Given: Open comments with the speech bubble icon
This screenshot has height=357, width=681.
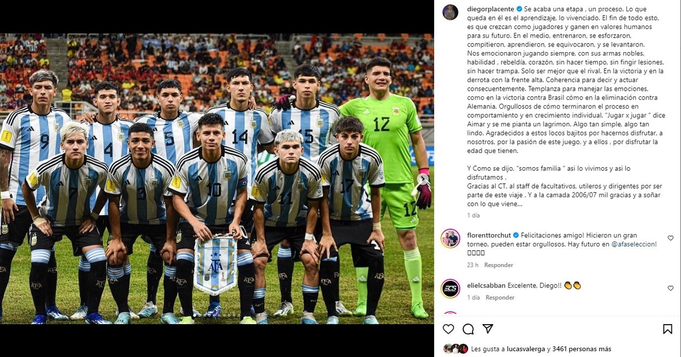Looking at the screenshot, I should (x=468, y=329).
